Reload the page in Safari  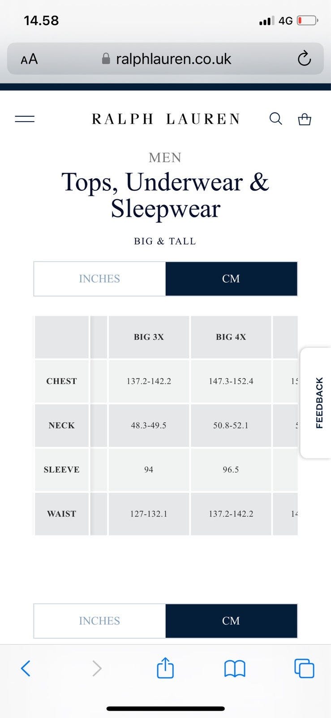pos(304,59)
